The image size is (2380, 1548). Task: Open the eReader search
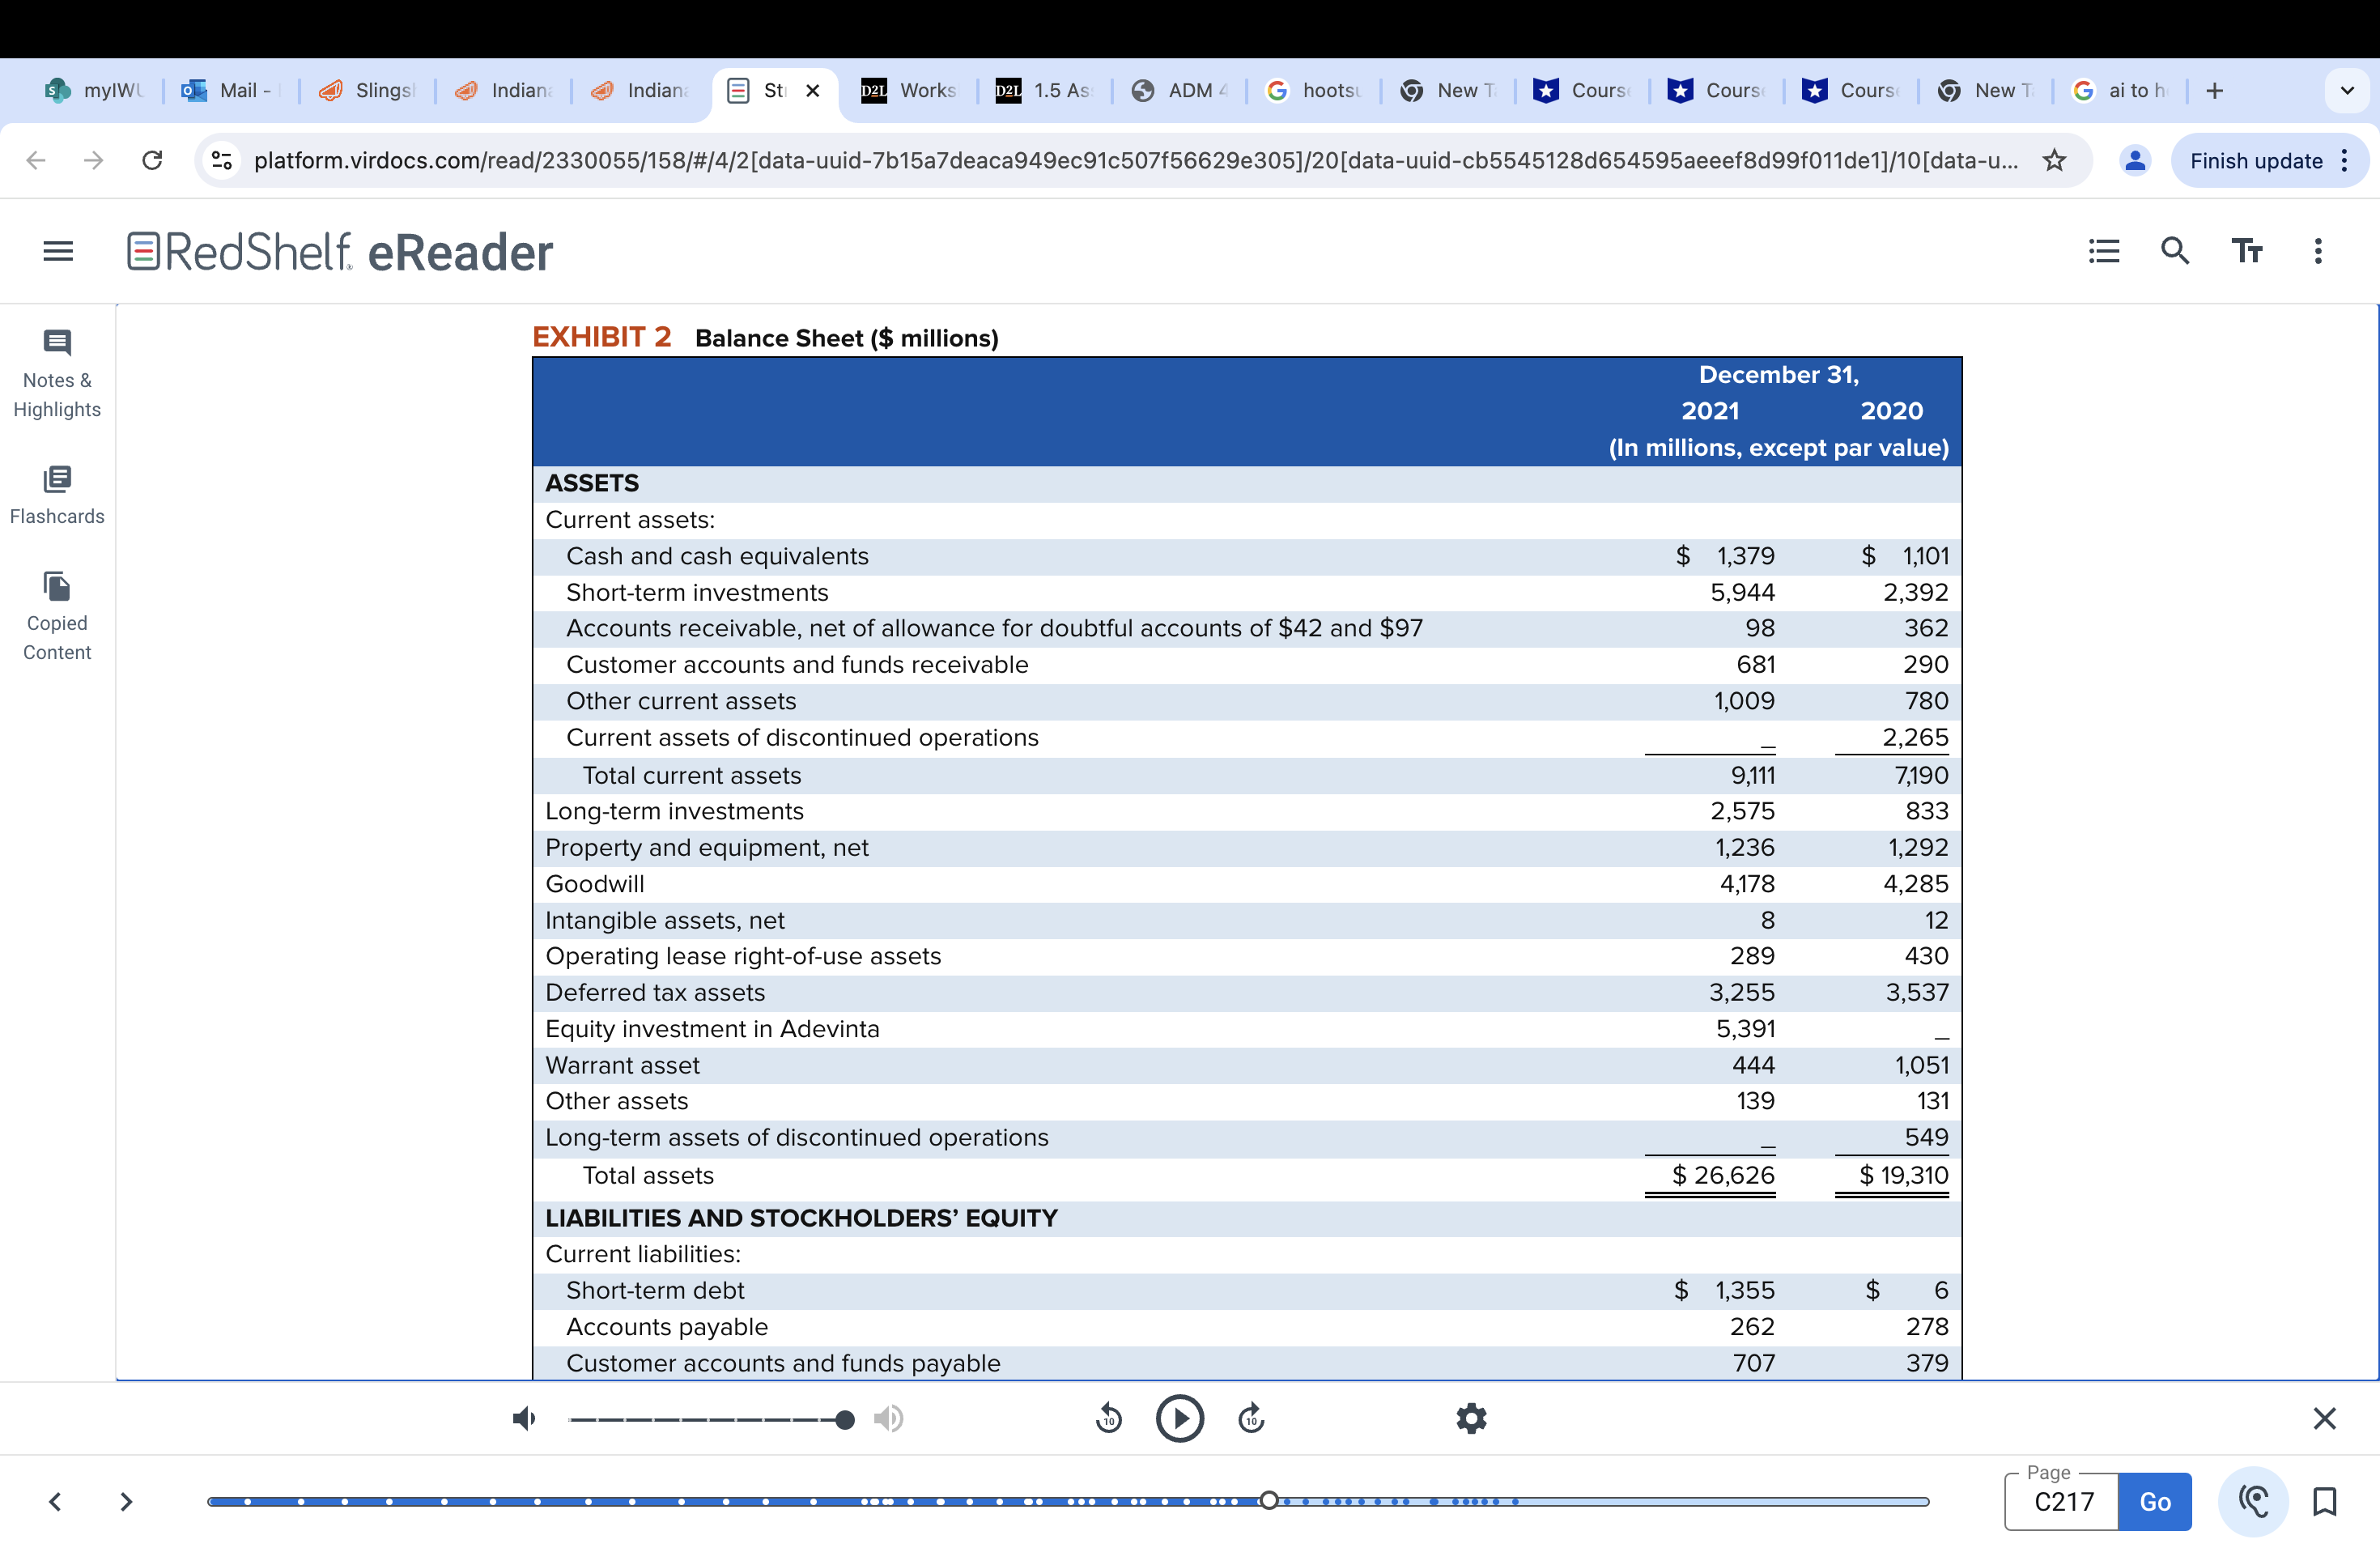(x=2175, y=250)
